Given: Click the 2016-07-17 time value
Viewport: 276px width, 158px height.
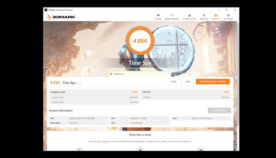Looking at the screenshot, I should coord(201,118).
